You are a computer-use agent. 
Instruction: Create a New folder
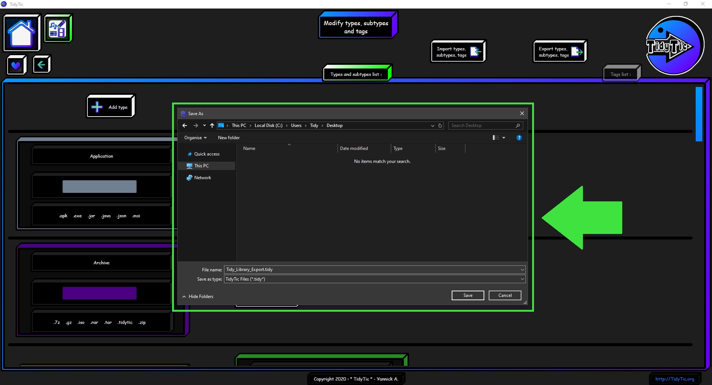(x=229, y=138)
